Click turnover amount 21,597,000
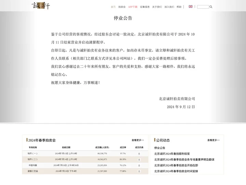246x185 pixels. tap(102, 171)
